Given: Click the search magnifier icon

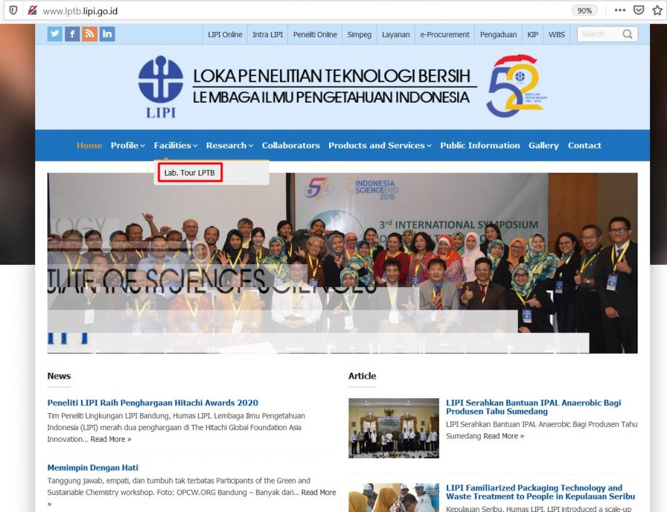Looking at the screenshot, I should (x=627, y=34).
